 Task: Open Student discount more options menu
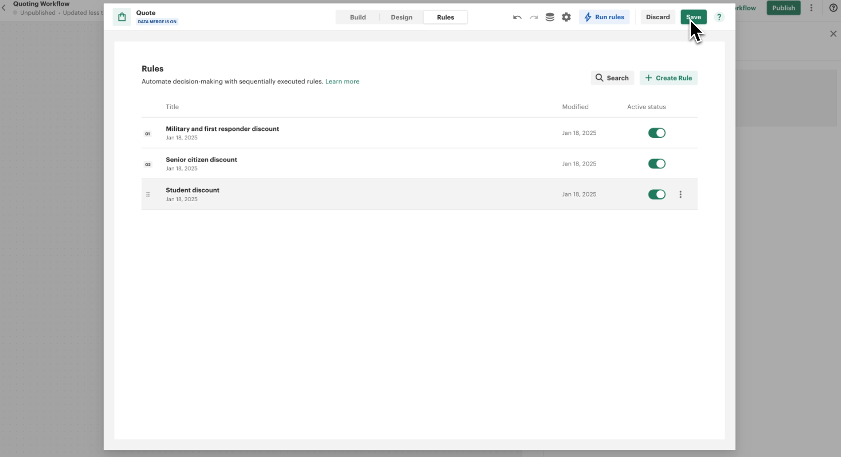681,195
